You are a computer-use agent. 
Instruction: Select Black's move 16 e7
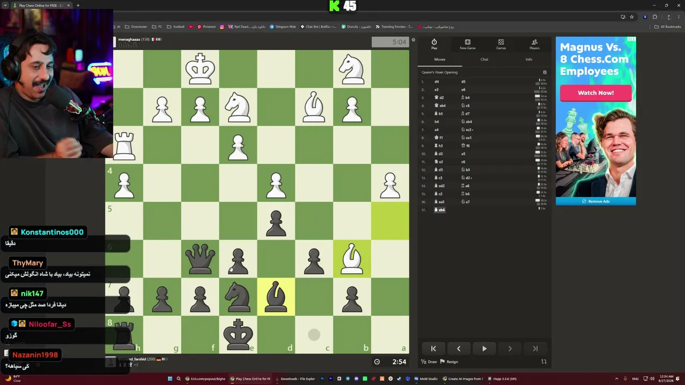click(x=466, y=202)
